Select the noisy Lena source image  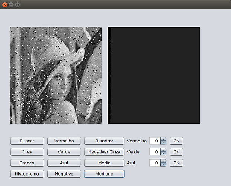tap(56, 75)
